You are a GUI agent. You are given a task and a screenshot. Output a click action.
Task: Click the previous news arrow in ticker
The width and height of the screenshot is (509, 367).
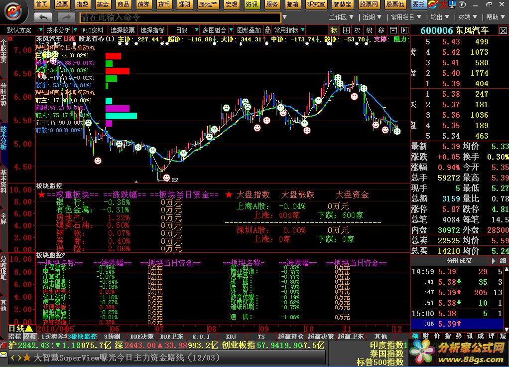click(x=12, y=358)
